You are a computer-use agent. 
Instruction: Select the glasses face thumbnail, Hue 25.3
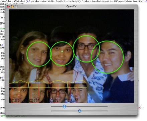click(x=58, y=93)
